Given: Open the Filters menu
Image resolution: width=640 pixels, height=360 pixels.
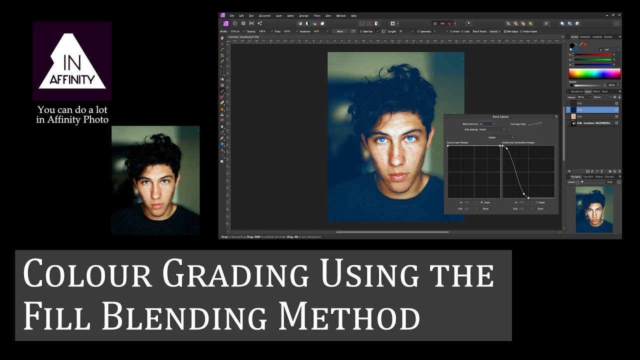Looking at the screenshot, I should point(317,15).
